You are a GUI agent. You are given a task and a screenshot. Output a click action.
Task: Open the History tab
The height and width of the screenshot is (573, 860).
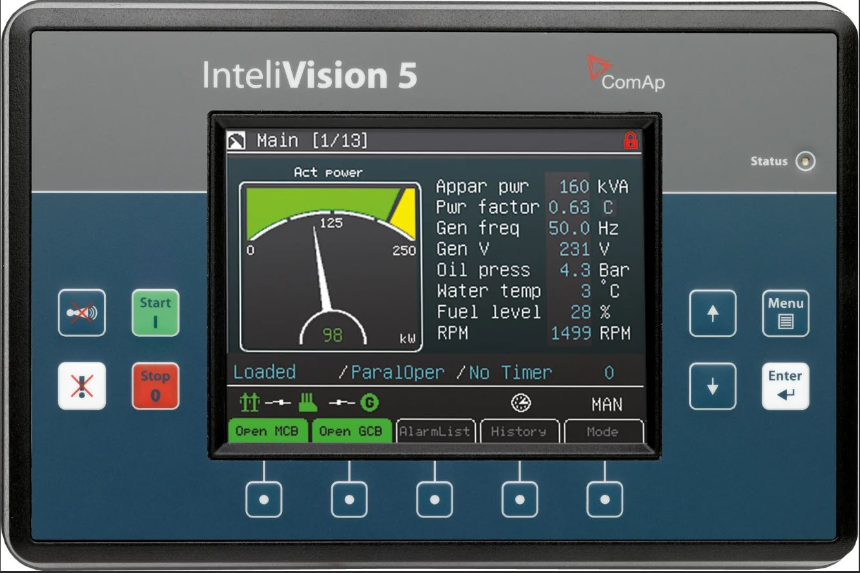click(518, 431)
